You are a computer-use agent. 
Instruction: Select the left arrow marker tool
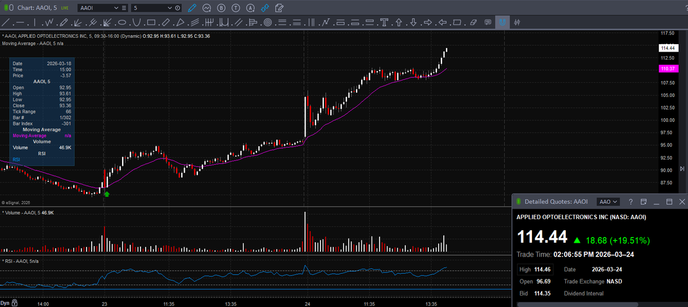pyautogui.click(x=443, y=23)
